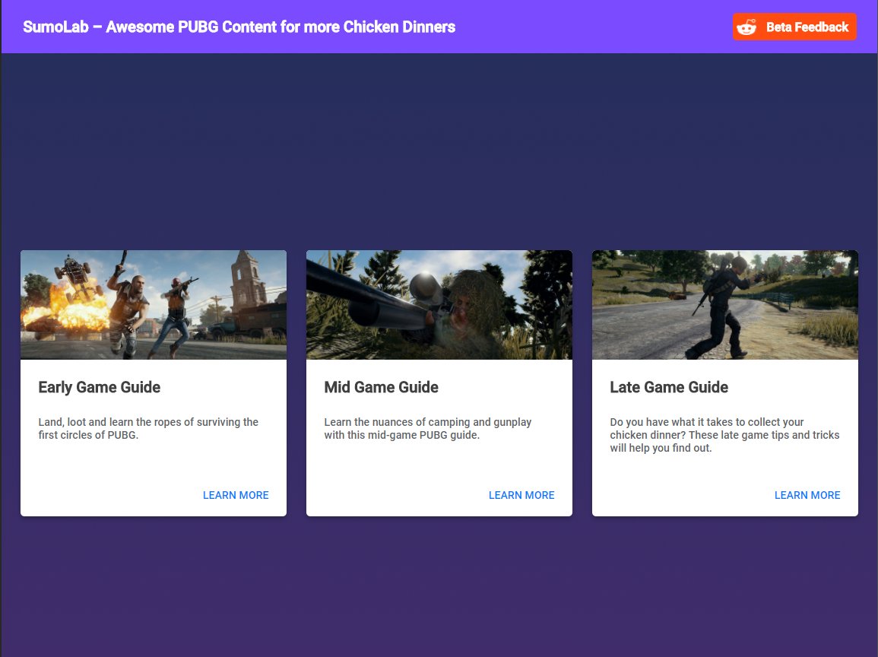Click the Reddit icon in header
The image size is (878, 657).
pyautogui.click(x=746, y=27)
